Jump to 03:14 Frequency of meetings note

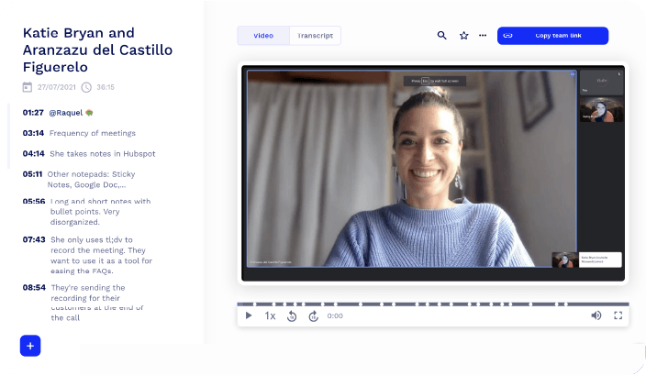(33, 133)
